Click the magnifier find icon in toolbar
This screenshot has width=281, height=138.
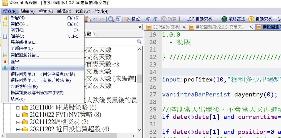pyautogui.click(x=111, y=19)
